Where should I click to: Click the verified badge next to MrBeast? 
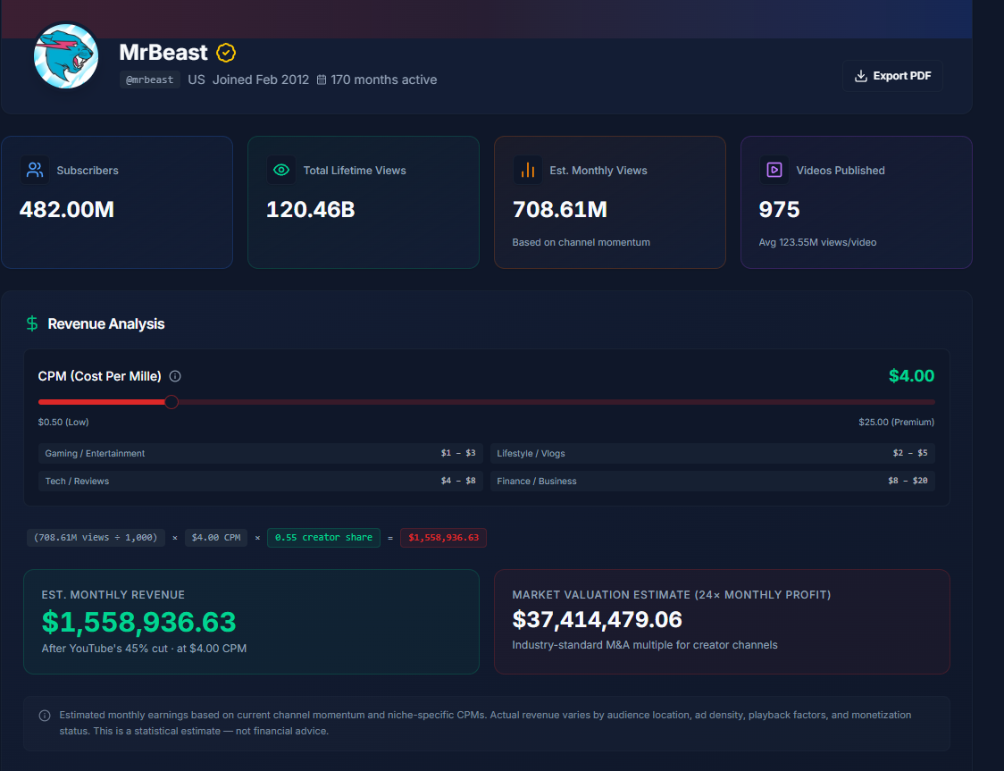226,53
